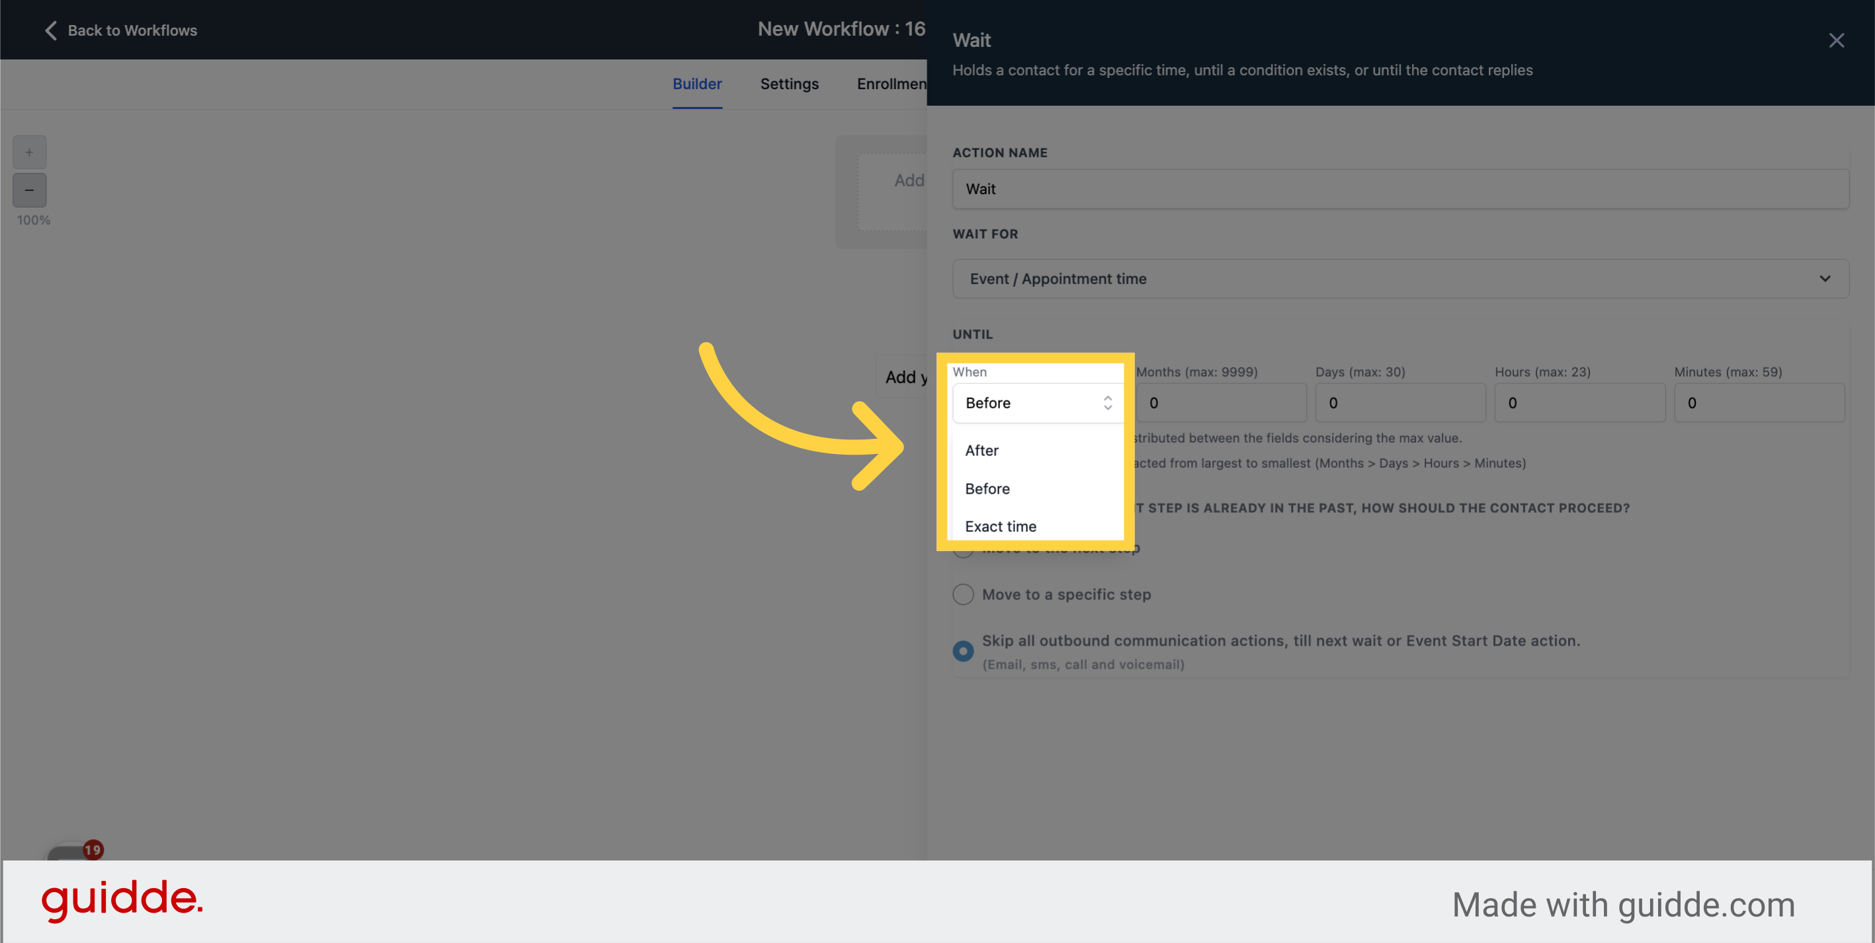Click the stepper arrows on the When selector

pyautogui.click(x=1107, y=402)
